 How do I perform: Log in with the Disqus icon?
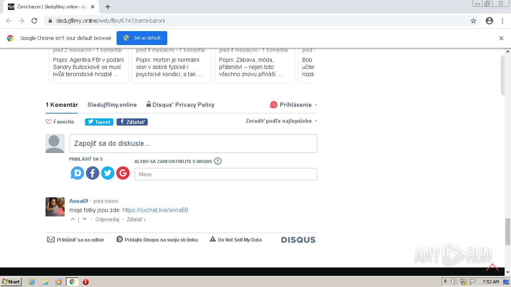77,173
